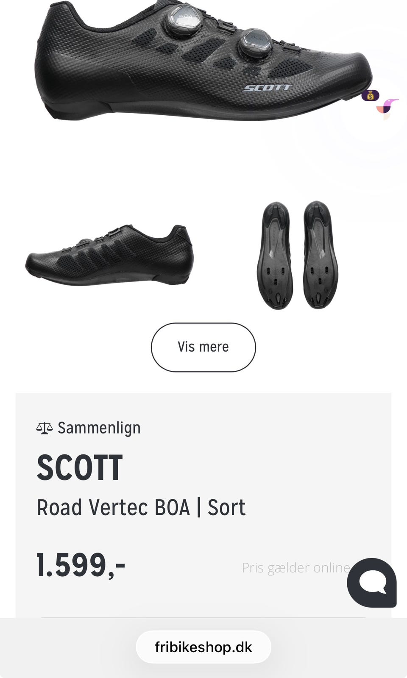Tap the fribikeshop.dk address bar
This screenshot has width=407, height=678.
coord(203,647)
